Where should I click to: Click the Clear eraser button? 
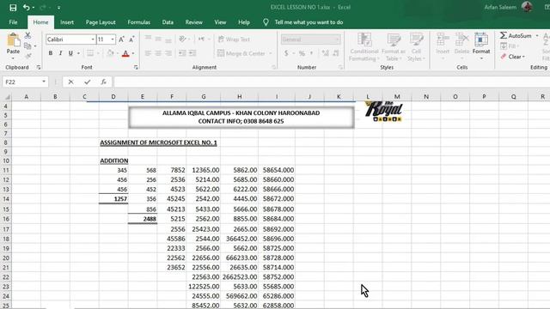point(512,57)
